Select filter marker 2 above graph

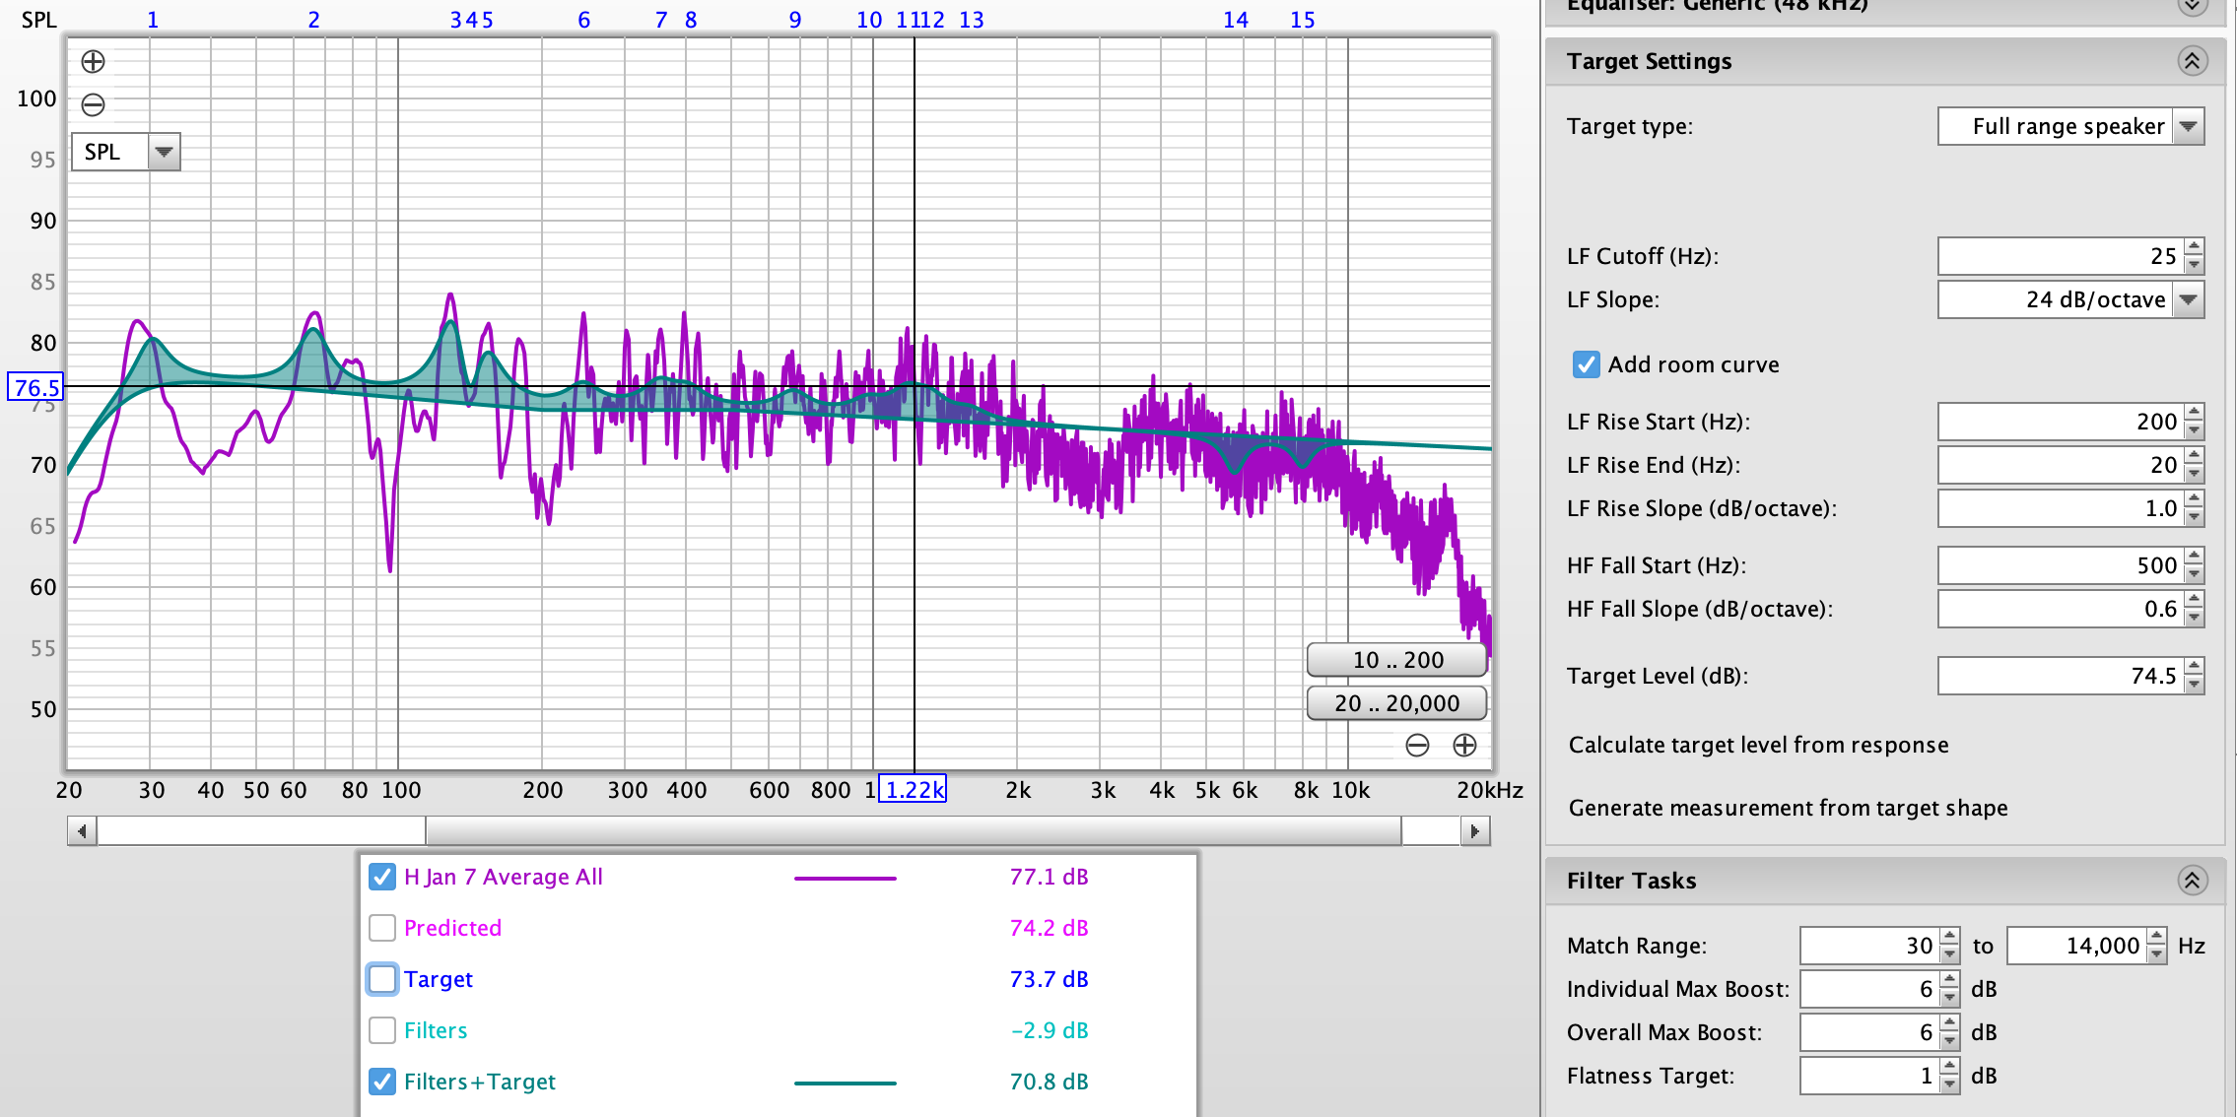point(313,20)
